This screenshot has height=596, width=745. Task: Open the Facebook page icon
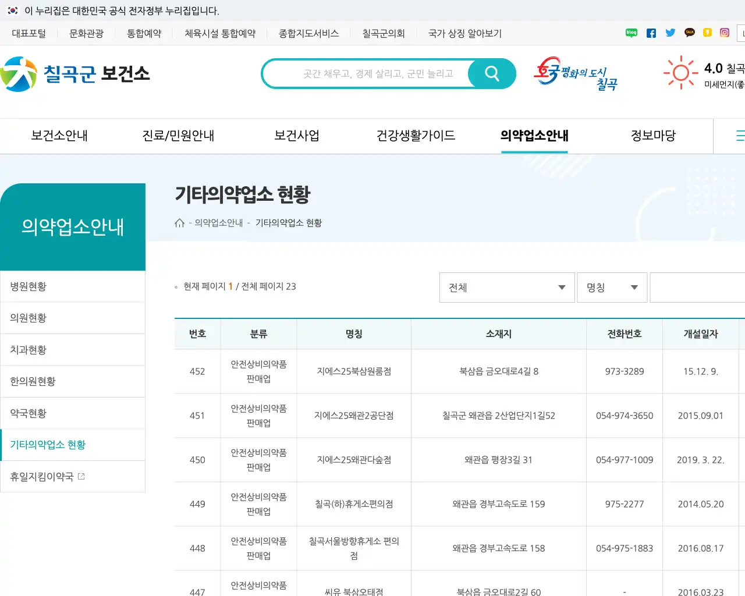point(651,33)
